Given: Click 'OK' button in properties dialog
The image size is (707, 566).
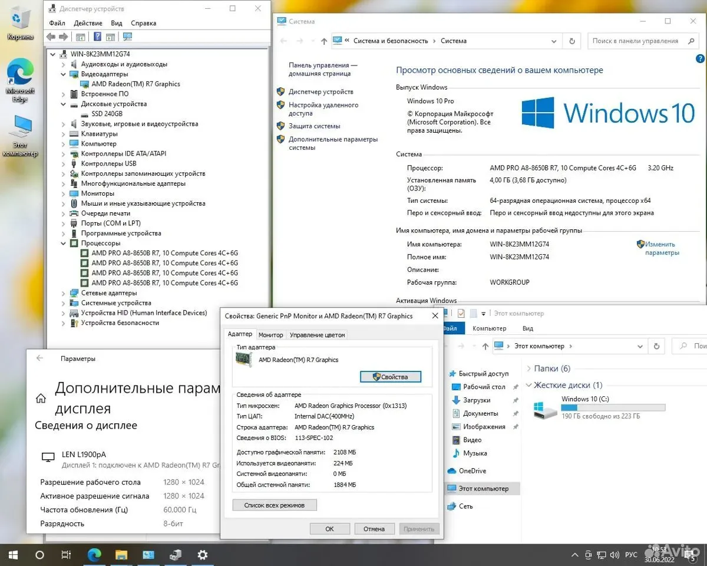Looking at the screenshot, I should click(329, 529).
